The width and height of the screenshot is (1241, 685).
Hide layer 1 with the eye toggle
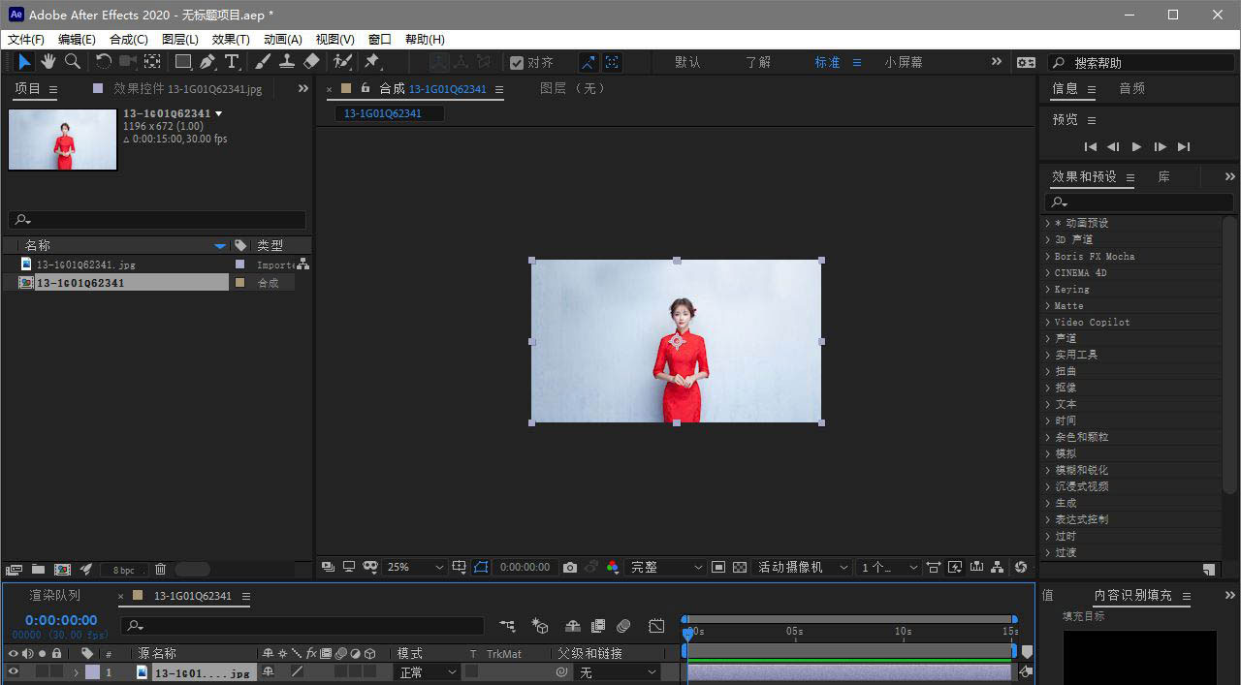(14, 671)
